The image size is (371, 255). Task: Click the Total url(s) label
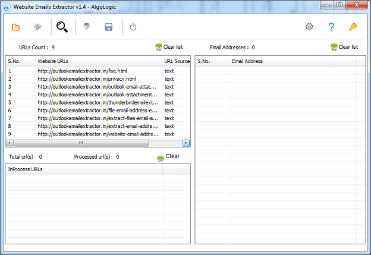pos(21,157)
